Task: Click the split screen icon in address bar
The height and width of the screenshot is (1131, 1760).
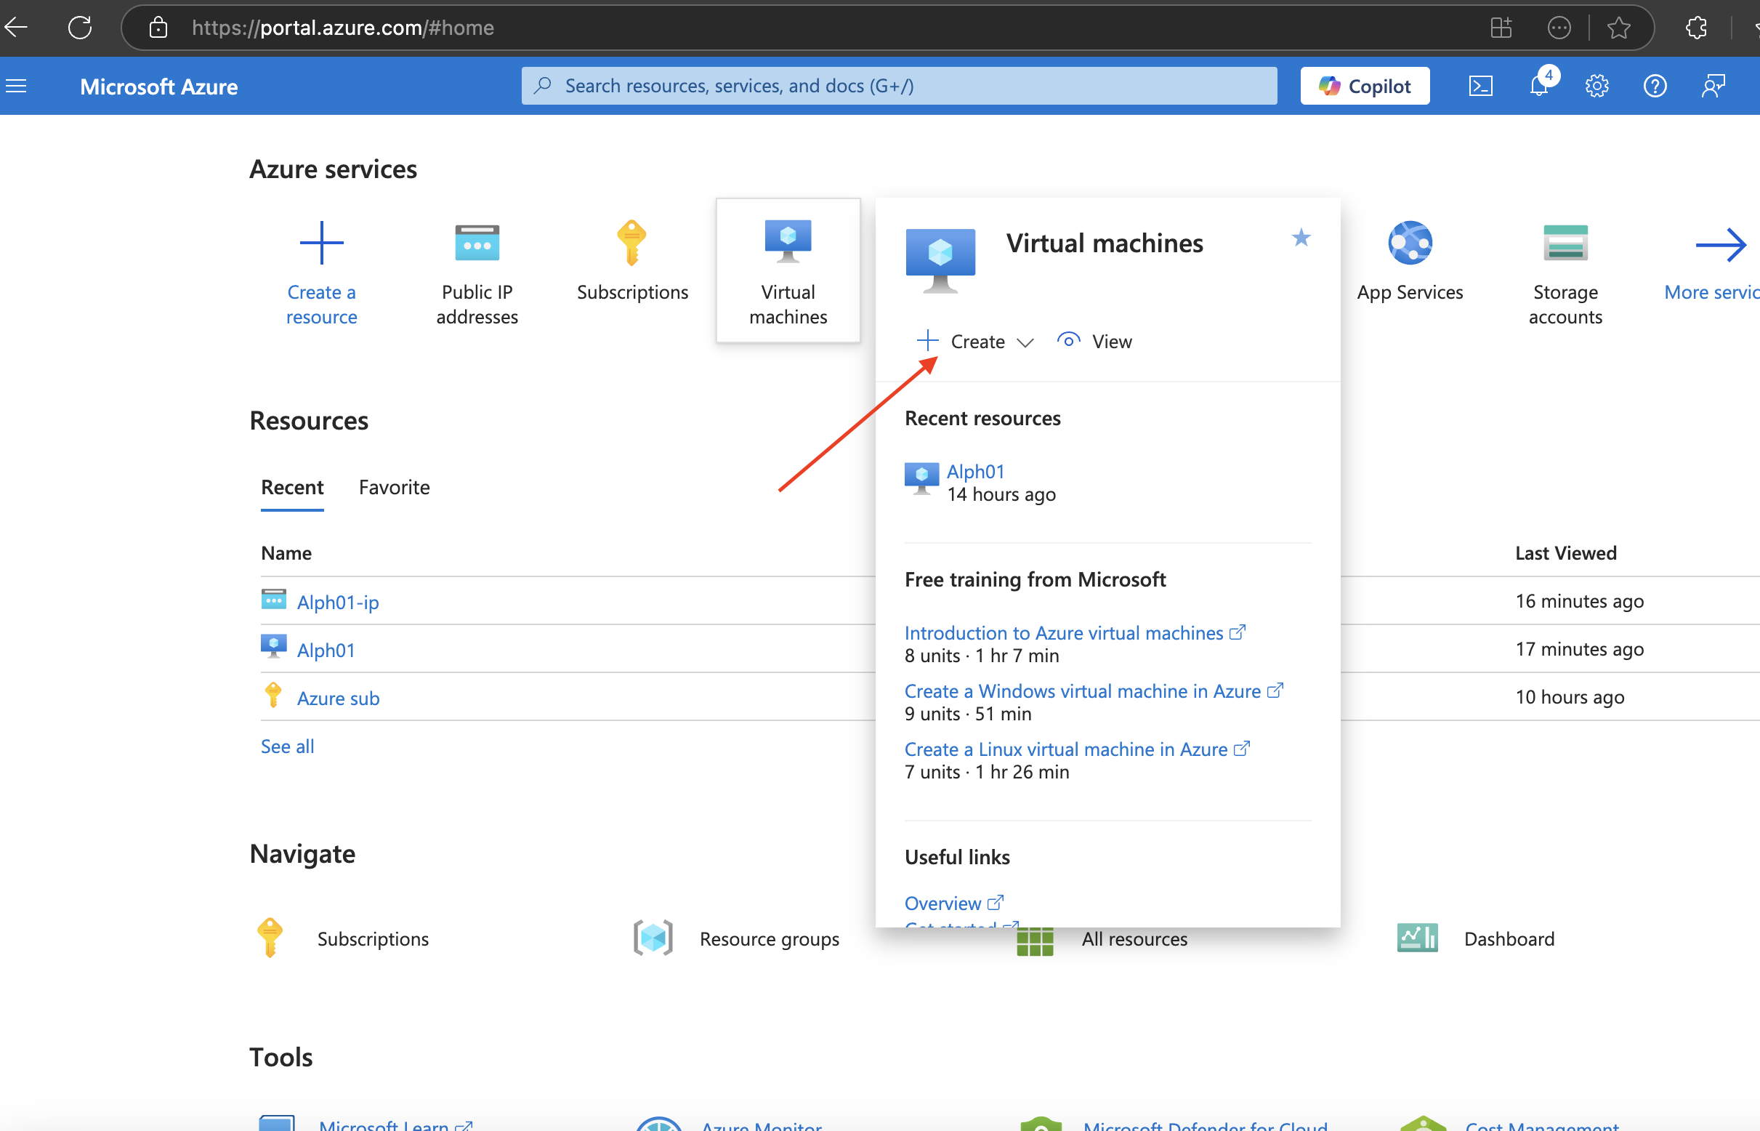Action: 1501,28
